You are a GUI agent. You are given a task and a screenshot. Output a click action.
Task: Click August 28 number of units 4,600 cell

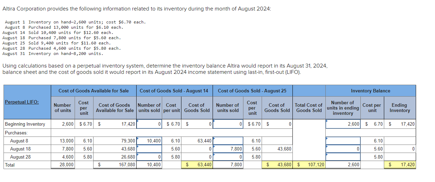63,157
